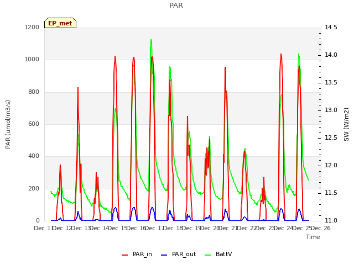Click the Time axis label
Screen dimensions: 354x265
(313, 237)
